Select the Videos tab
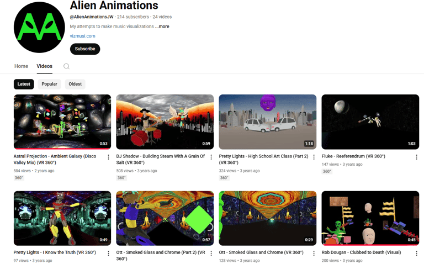The image size is (424, 264). 45,66
